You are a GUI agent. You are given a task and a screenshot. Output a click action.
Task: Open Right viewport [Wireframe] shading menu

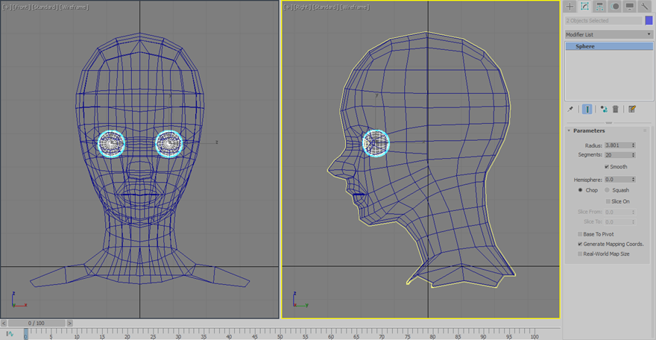(x=355, y=7)
